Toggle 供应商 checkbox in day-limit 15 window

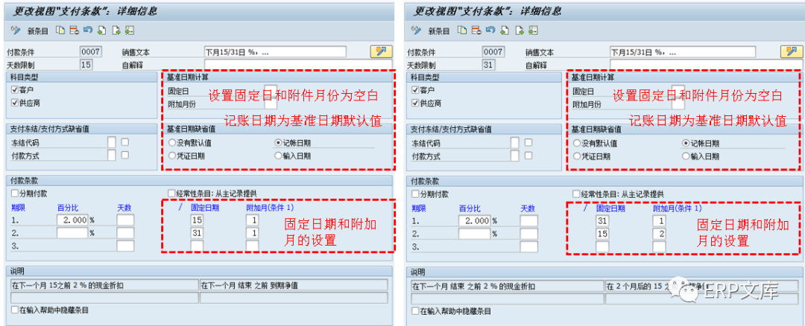[x=14, y=103]
